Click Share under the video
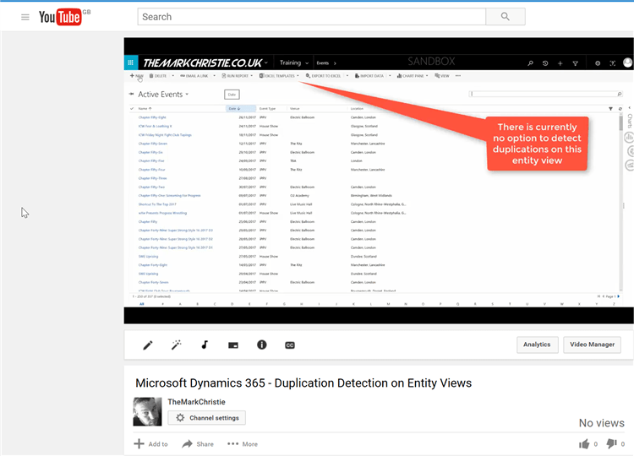The width and height of the screenshot is (634, 456). [x=198, y=444]
